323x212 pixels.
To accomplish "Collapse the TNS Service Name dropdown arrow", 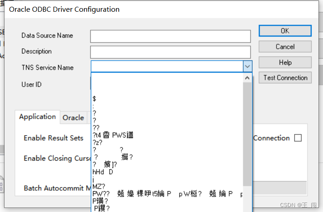I will click(247, 66).
